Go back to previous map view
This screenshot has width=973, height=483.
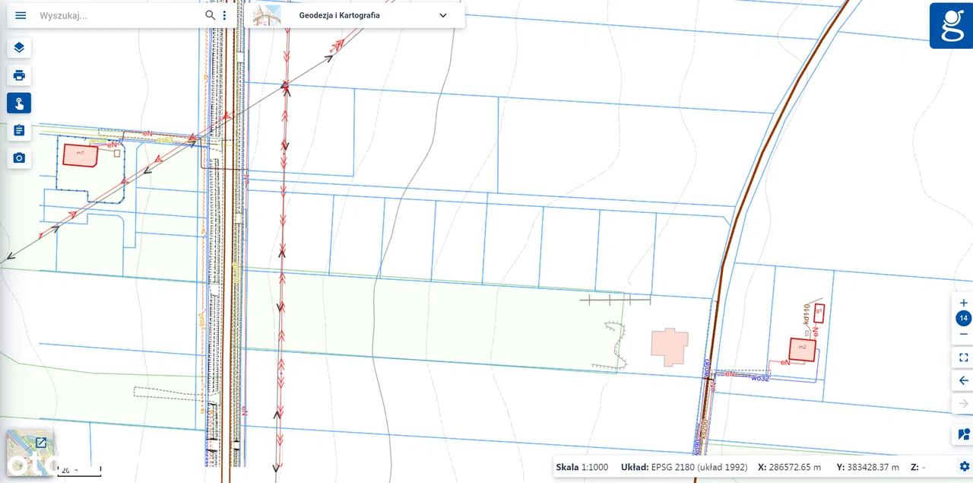tap(963, 380)
